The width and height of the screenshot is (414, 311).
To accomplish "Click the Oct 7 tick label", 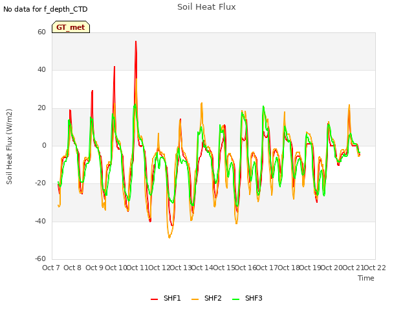I will pos(50,268).
